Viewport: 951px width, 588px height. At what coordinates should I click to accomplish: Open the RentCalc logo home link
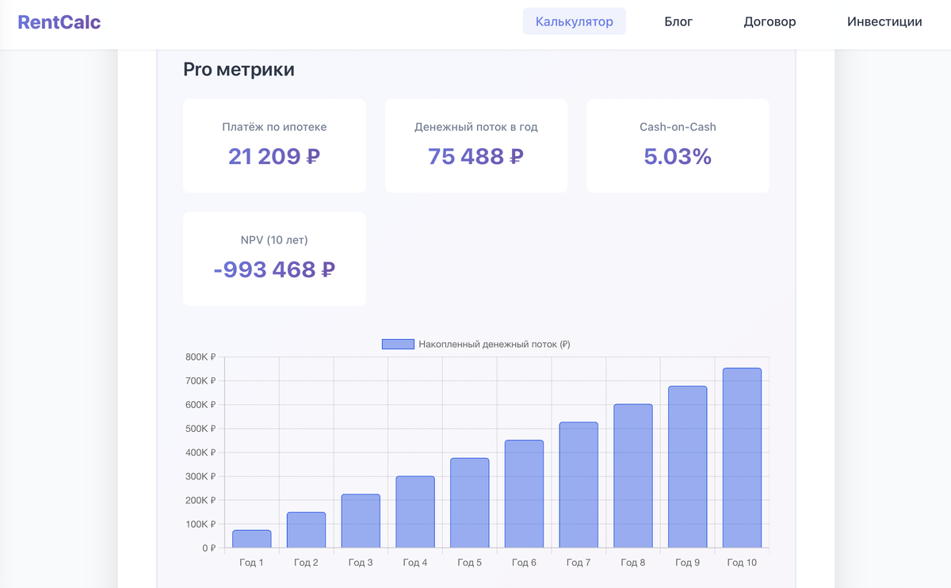(59, 22)
